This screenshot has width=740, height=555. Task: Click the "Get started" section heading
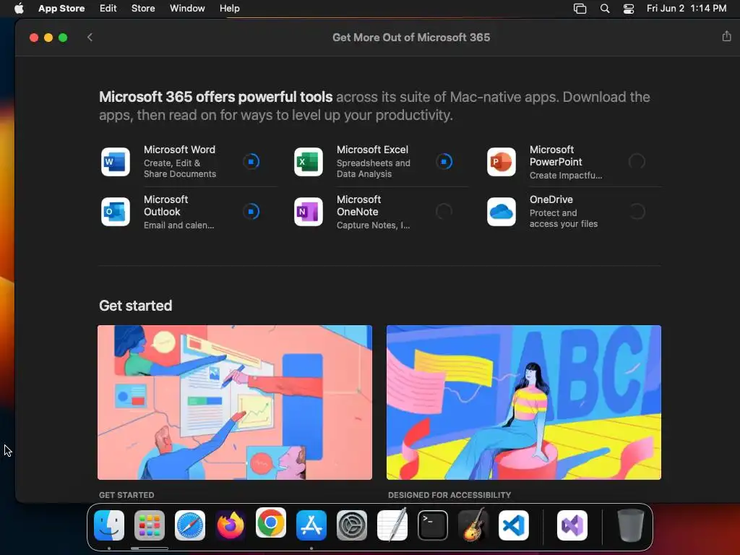pyautogui.click(x=135, y=306)
